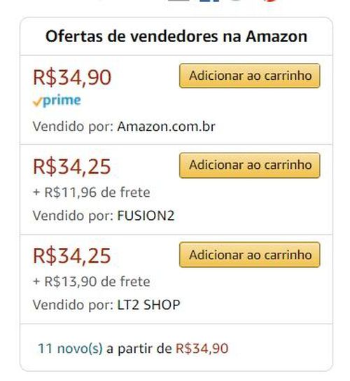Click 'Vendido por:' label in LT2 SHOP offer

point(73,305)
